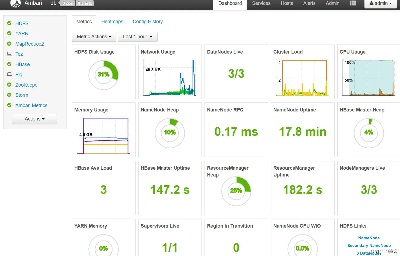400x256 pixels.
Task: Open the Hosts nav item
Action: tap(287, 4)
